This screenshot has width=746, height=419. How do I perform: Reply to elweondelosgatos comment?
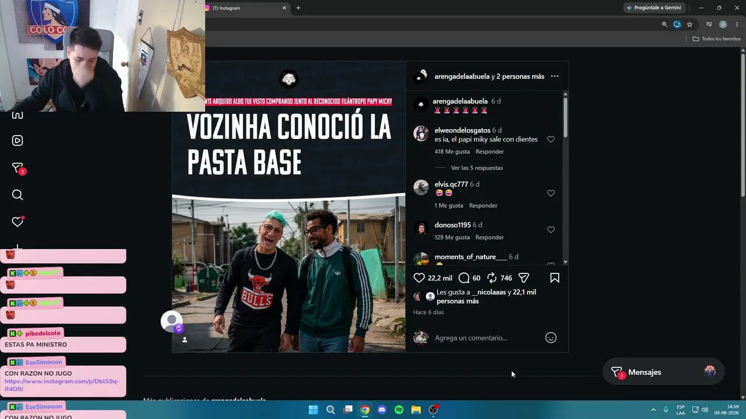[490, 151]
